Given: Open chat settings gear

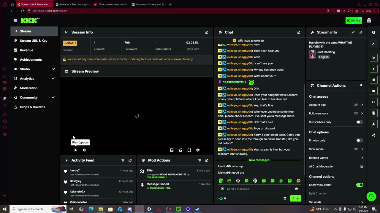Looking at the screenshot, I should [x=285, y=199].
